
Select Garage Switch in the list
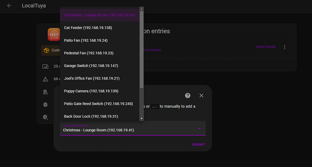click(x=91, y=66)
